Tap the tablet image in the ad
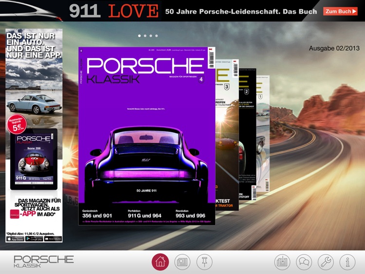 [x=34, y=159]
